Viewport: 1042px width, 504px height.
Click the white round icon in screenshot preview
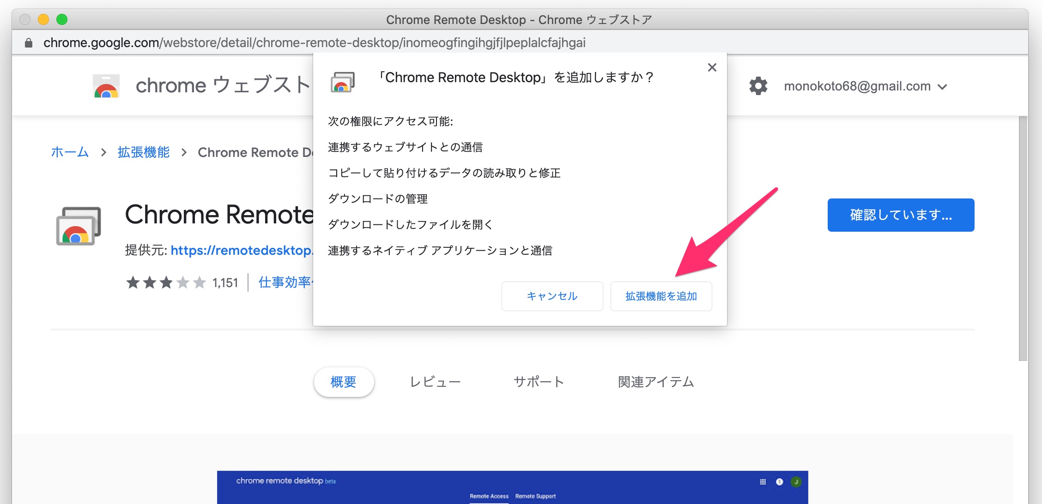[780, 482]
